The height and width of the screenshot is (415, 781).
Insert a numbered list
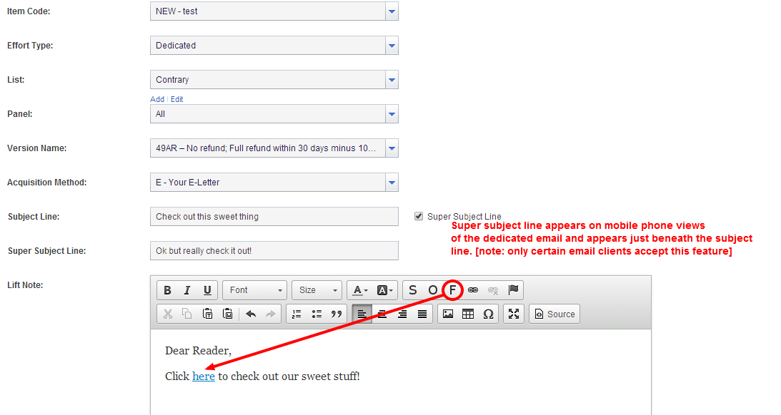[x=297, y=314]
